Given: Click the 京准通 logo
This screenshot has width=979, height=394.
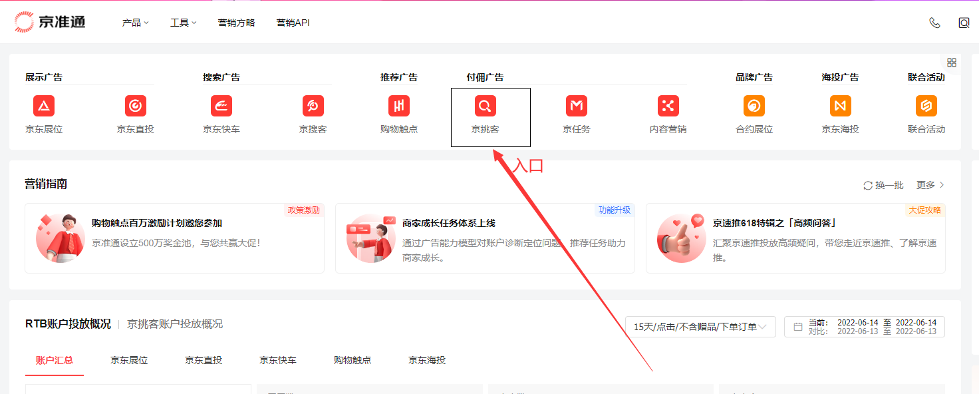Looking at the screenshot, I should click(50, 22).
